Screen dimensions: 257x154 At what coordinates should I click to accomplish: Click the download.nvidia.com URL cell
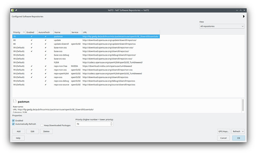pyautogui.click(x=107, y=66)
